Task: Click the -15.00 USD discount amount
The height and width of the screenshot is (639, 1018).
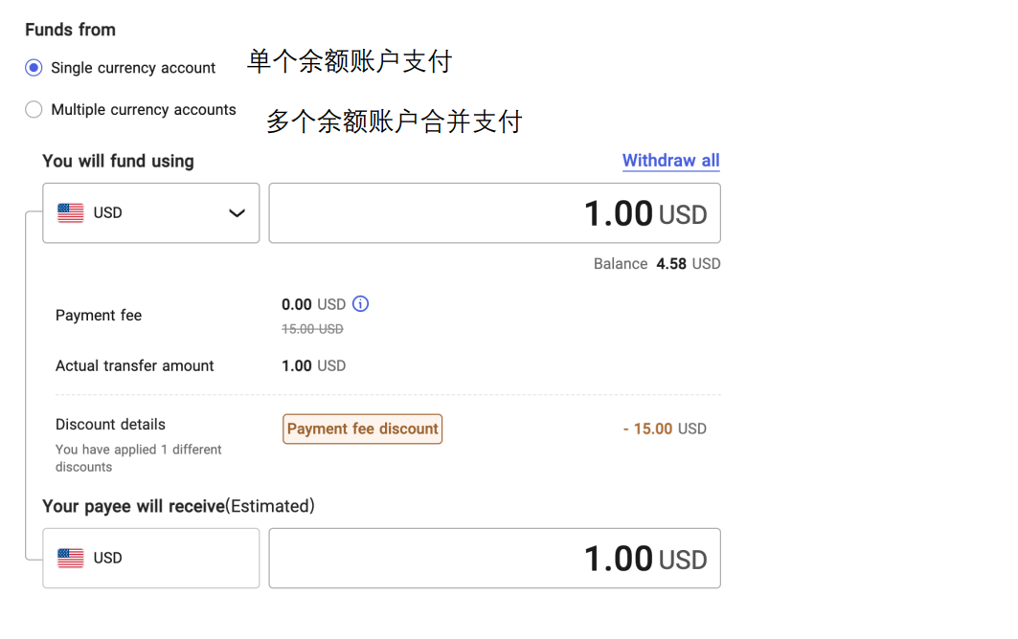Action: click(665, 429)
